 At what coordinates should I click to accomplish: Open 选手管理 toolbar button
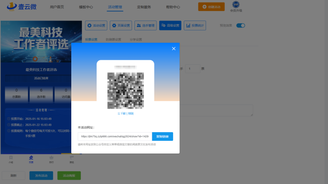coord(146,25)
